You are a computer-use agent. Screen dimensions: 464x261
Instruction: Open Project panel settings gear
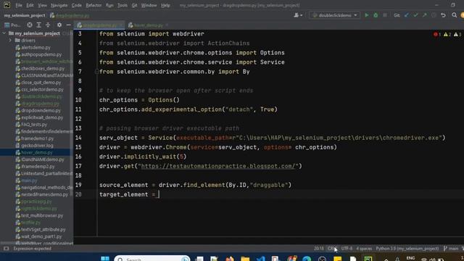pos(59,25)
